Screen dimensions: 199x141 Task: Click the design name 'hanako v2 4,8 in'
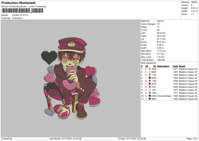point(20,15)
